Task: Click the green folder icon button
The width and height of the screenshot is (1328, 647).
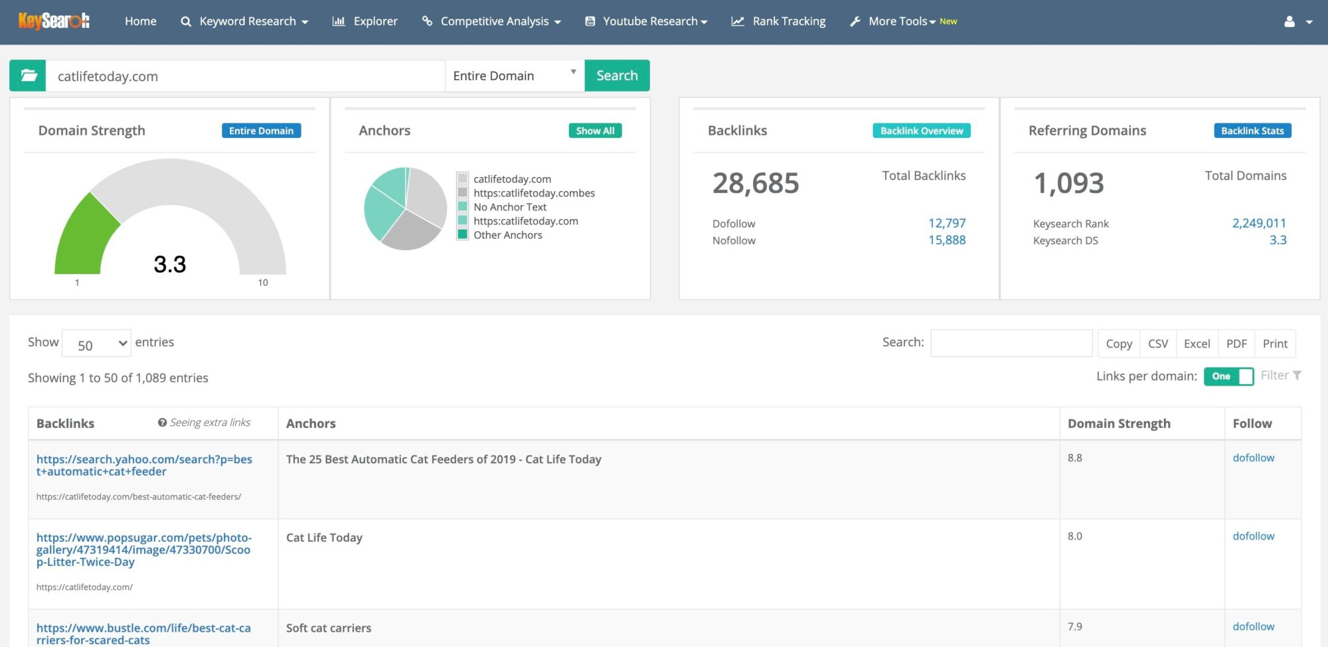Action: (28, 76)
